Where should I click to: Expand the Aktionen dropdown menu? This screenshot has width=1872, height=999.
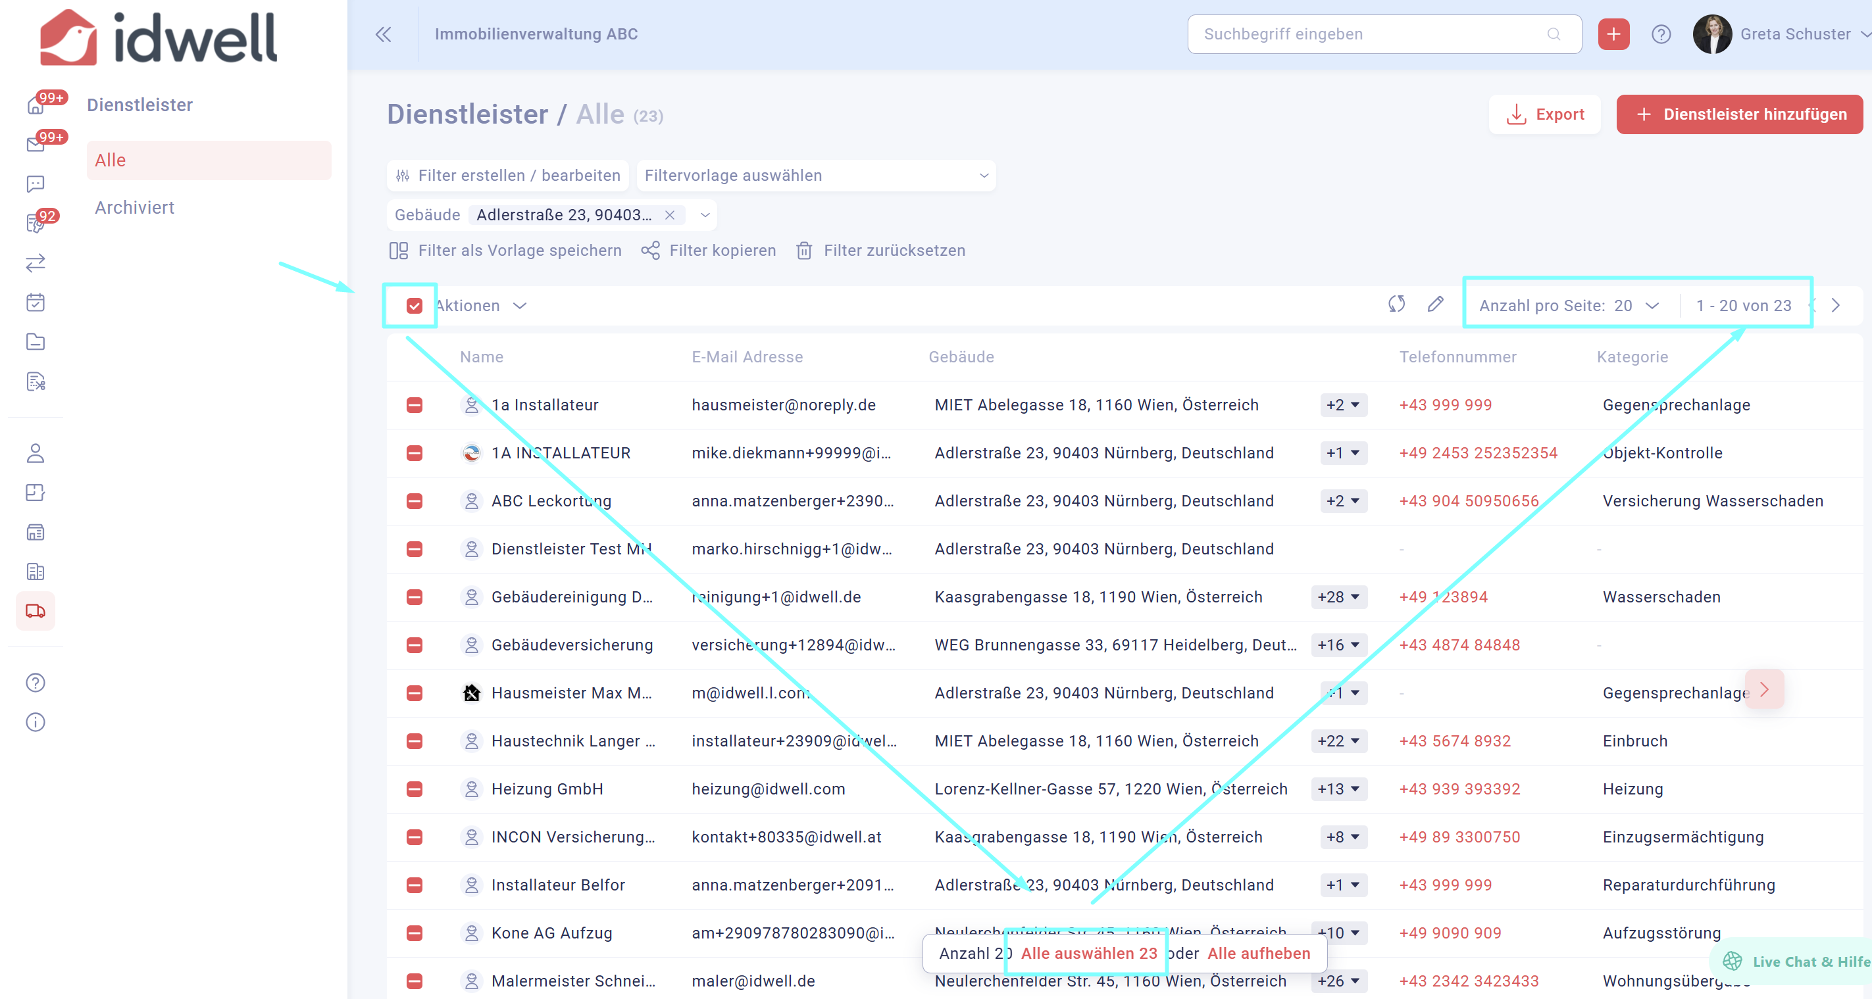(480, 306)
